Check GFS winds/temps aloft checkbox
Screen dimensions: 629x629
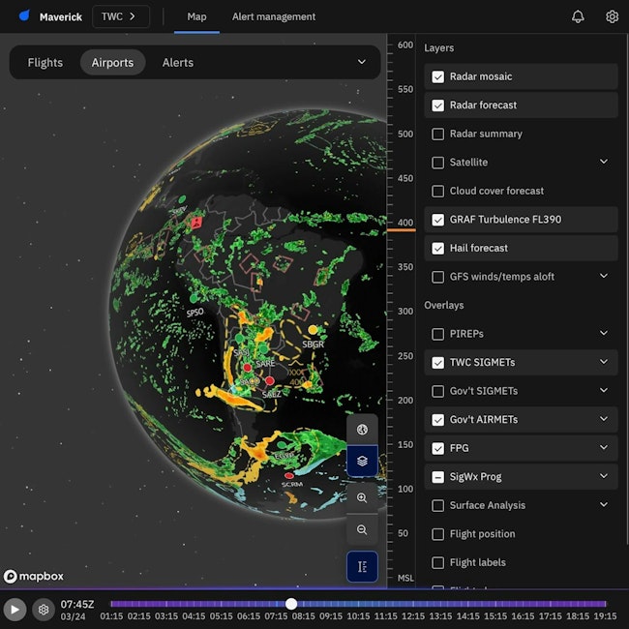[x=437, y=277]
